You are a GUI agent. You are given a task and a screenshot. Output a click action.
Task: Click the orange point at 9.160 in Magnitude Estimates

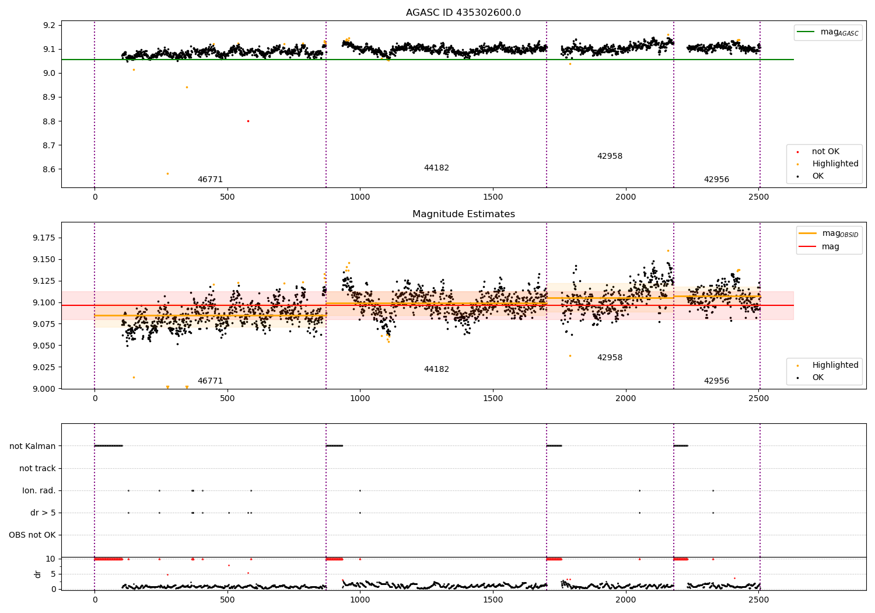668,250
